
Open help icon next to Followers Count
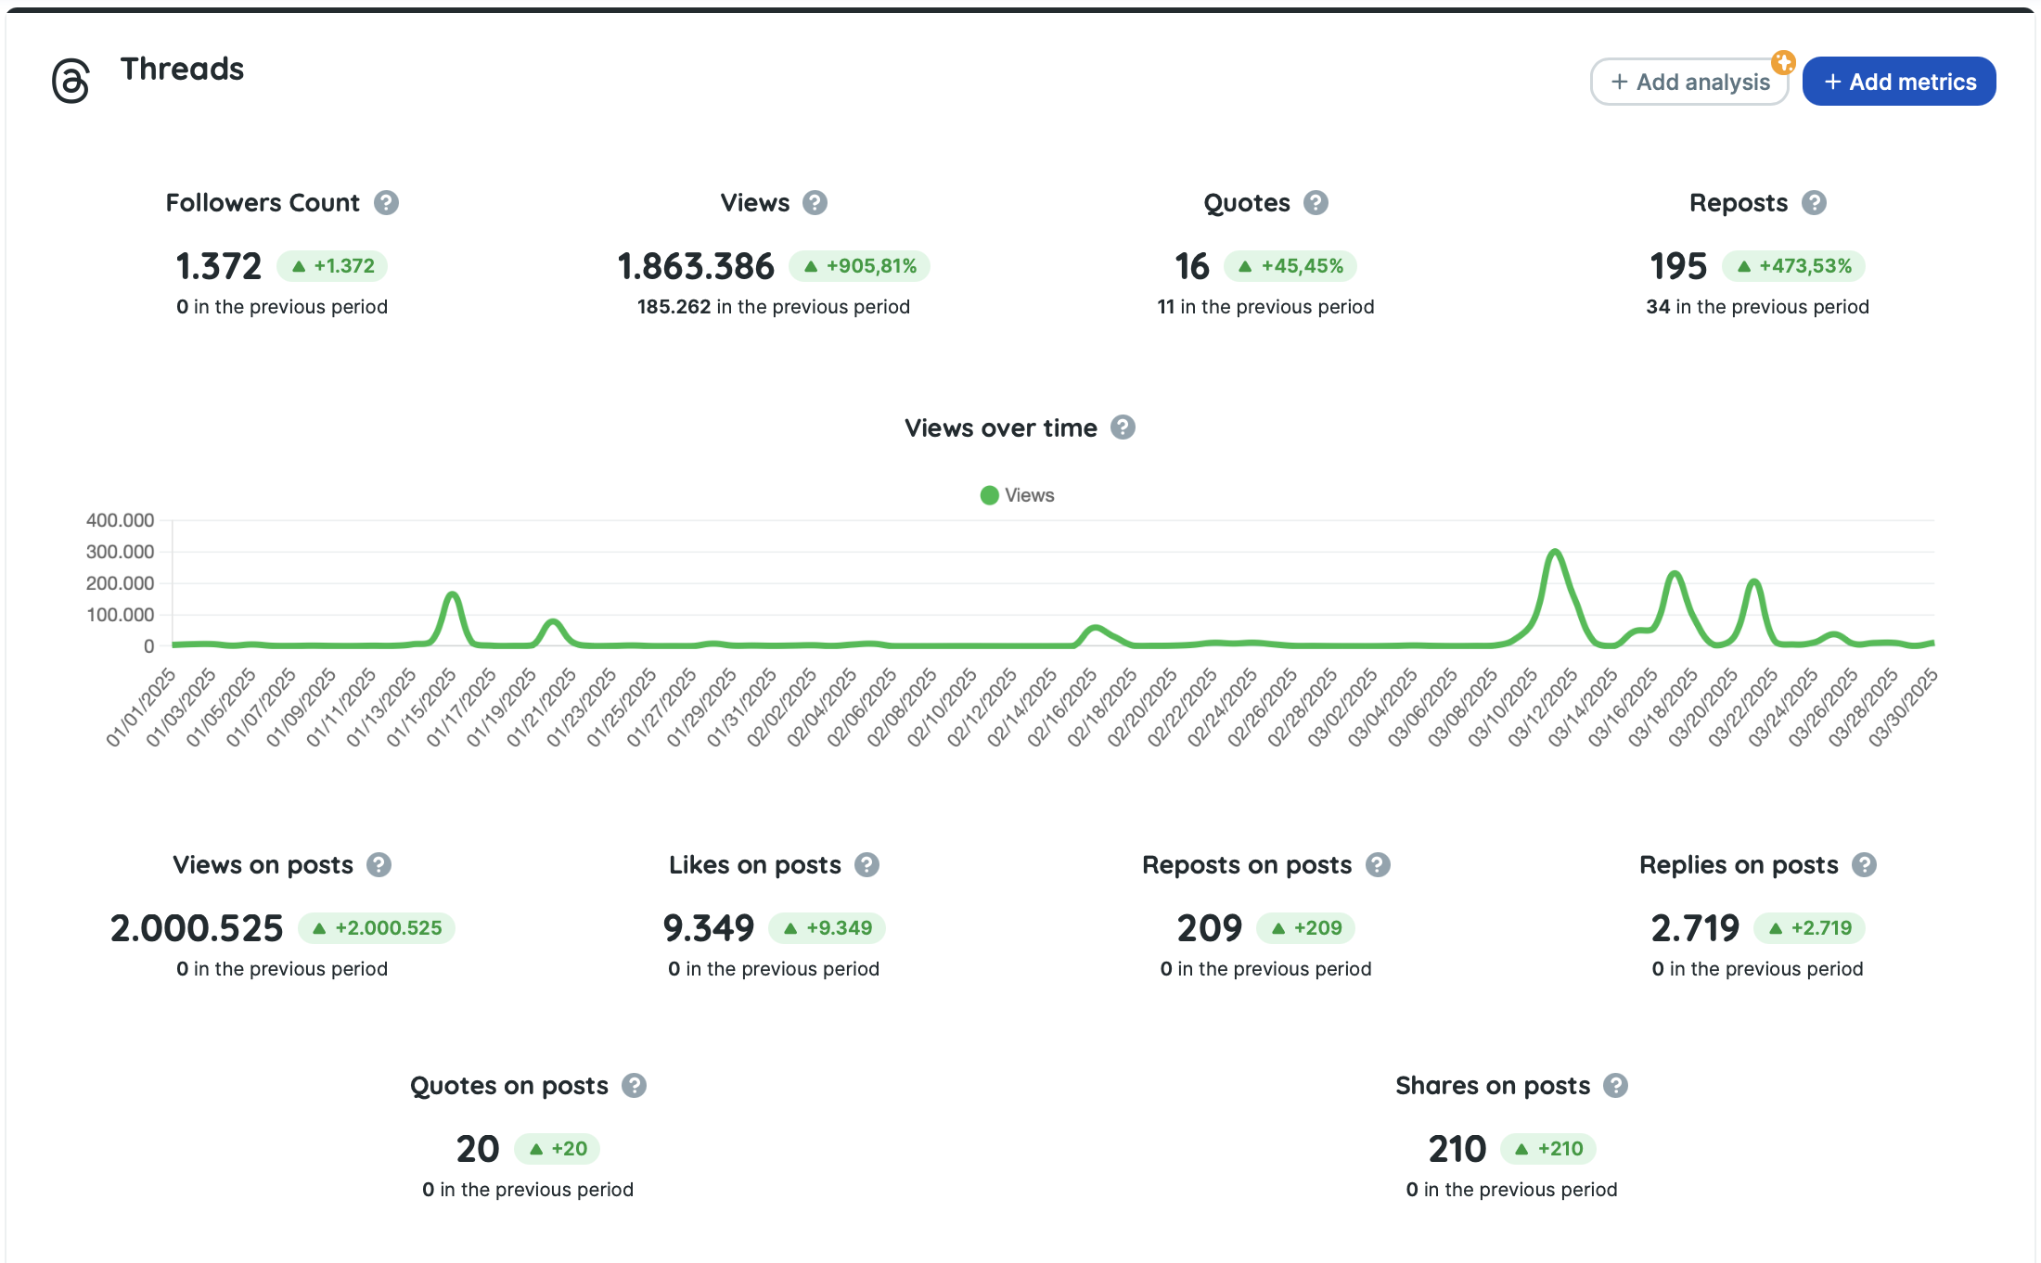(386, 203)
